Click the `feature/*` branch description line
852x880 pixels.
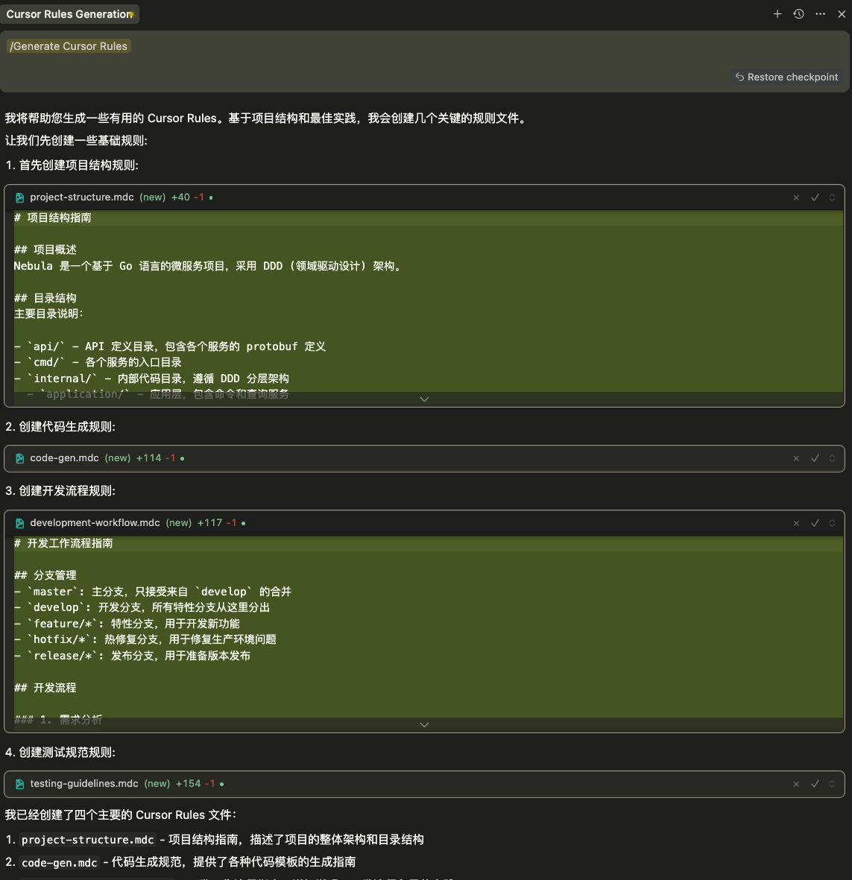point(127,624)
